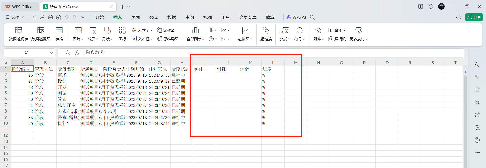Open the 工具 ribbon tab
Screen dimensions: 486x168
click(x=226, y=17)
